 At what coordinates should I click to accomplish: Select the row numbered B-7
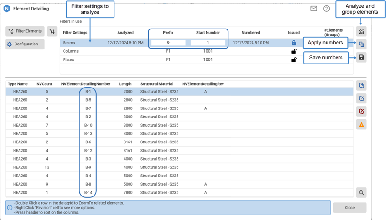[180, 108]
